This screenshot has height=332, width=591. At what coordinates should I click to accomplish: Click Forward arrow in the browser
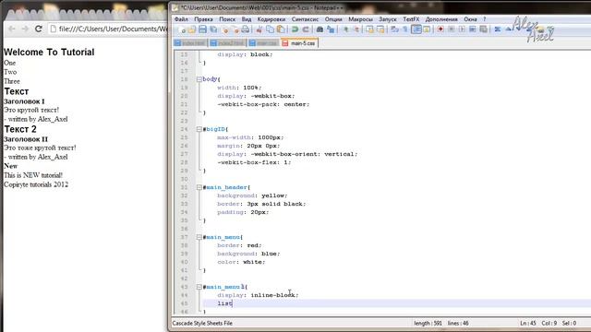click(x=25, y=29)
